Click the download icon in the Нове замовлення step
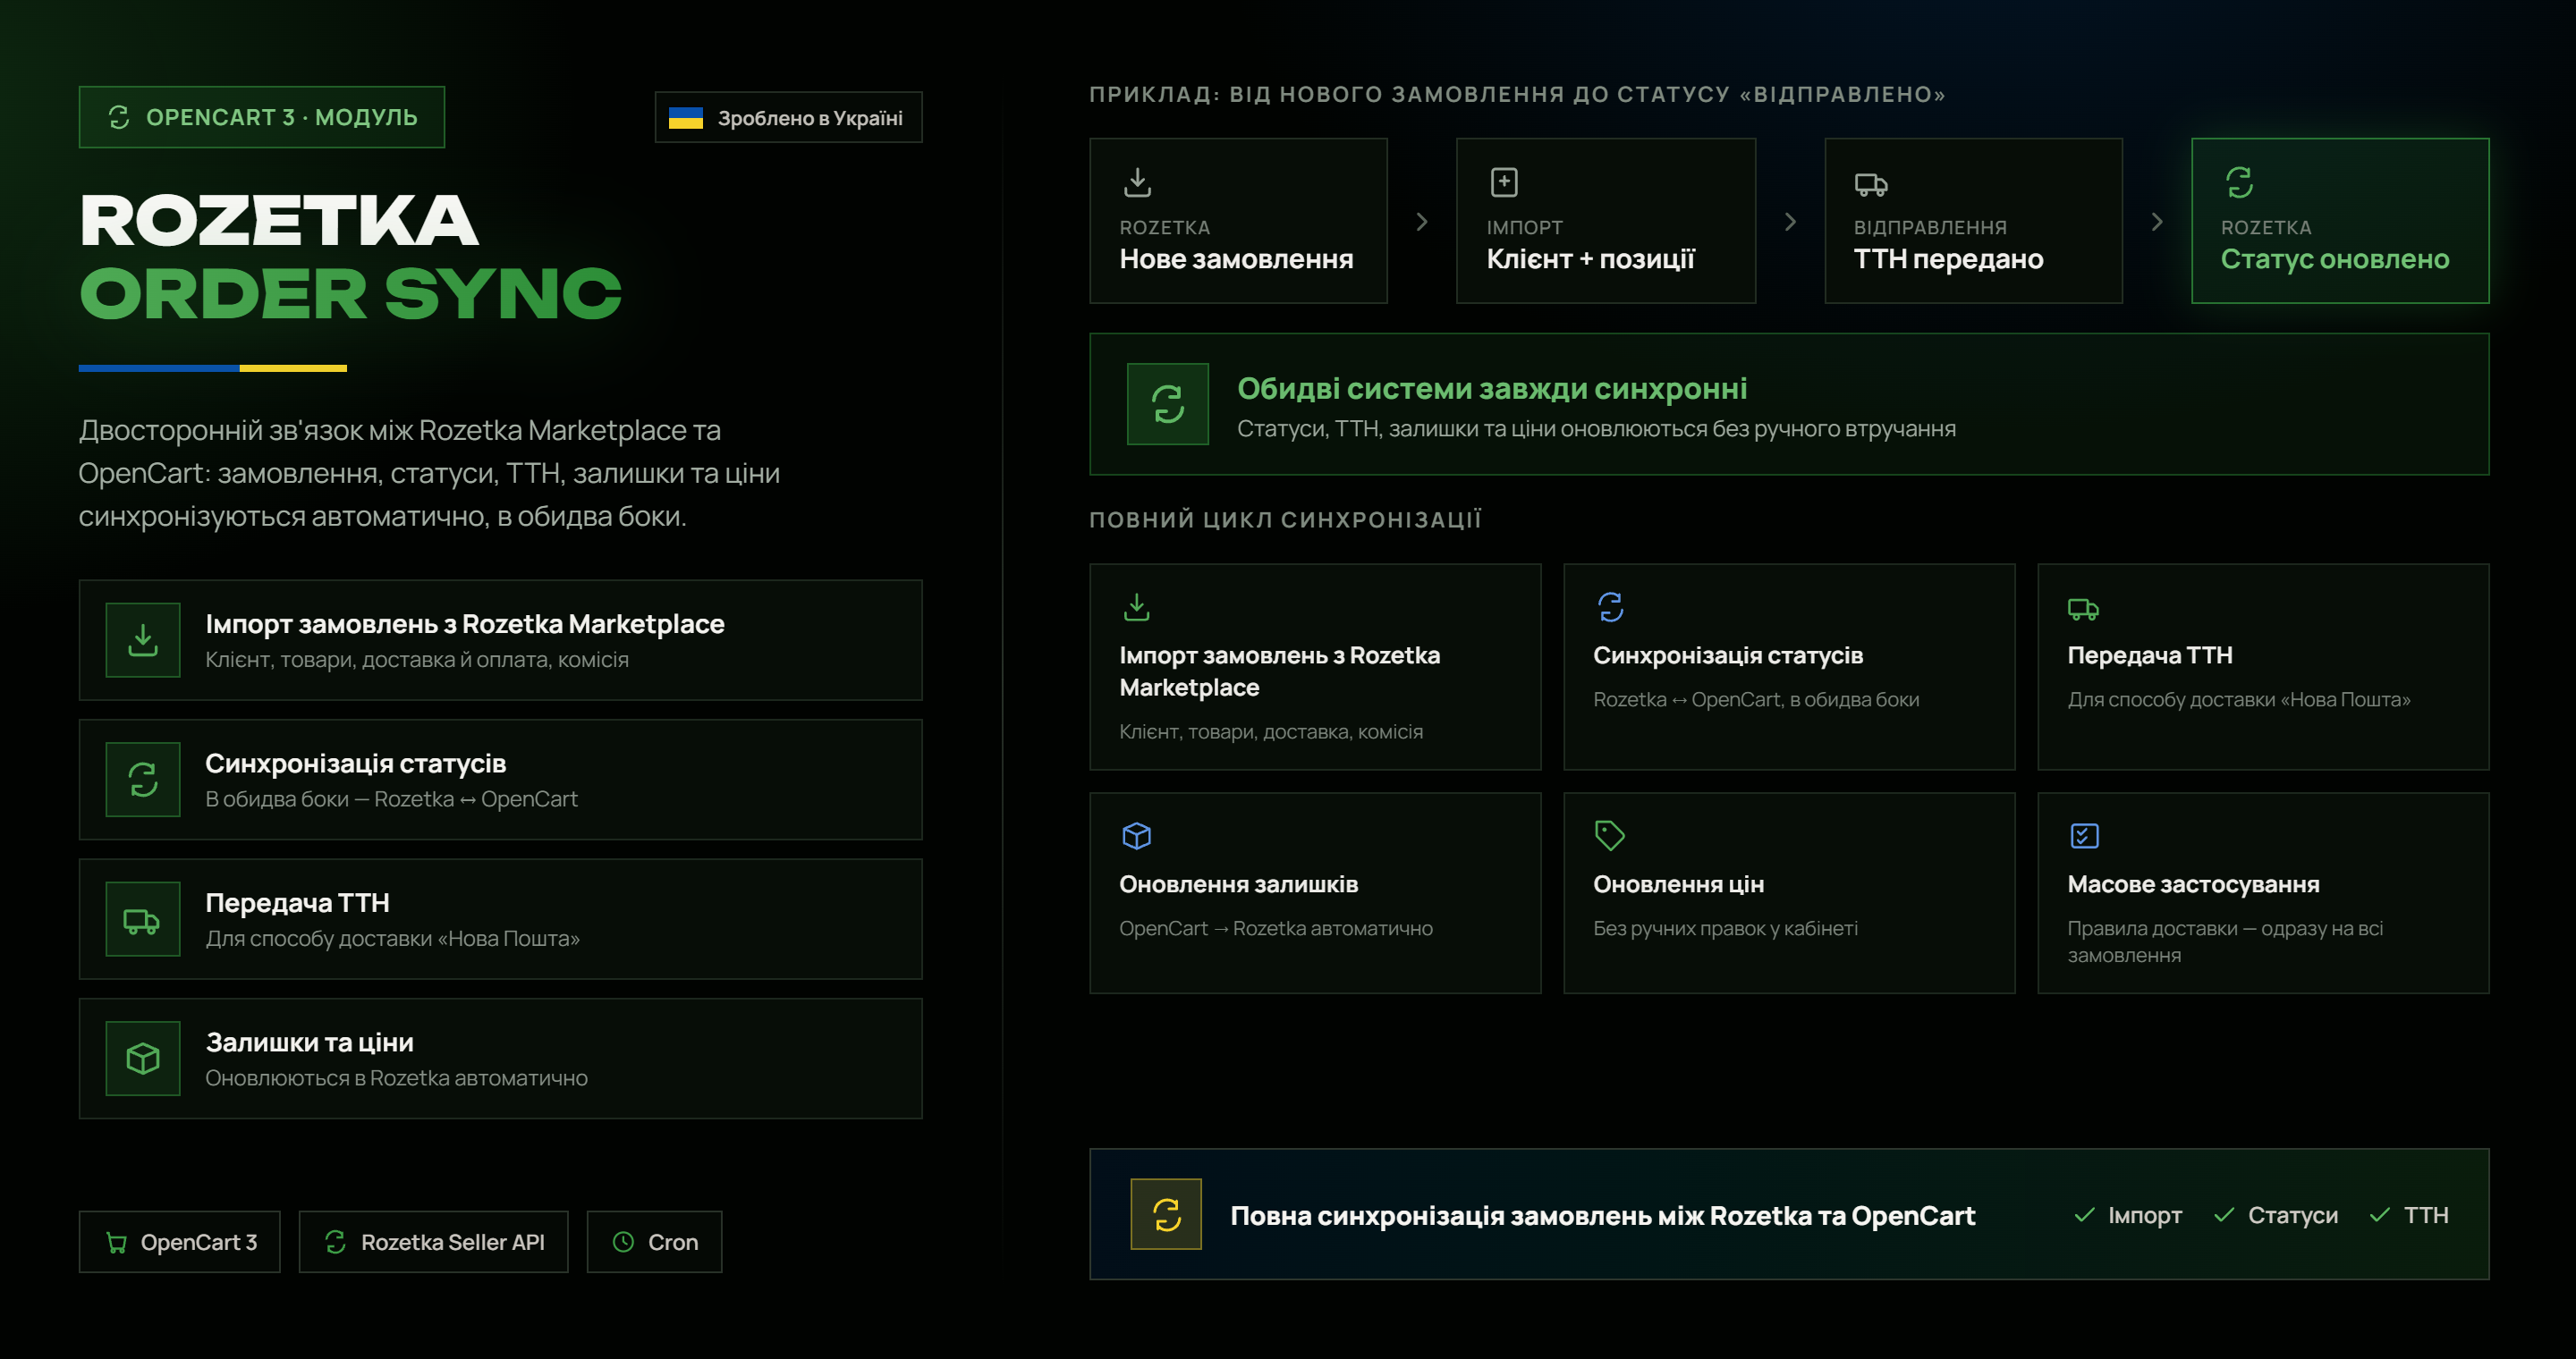This screenshot has height=1359, width=2576. click(x=1137, y=181)
